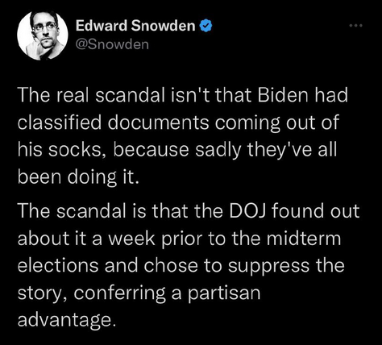Click the blue verified badge
Screen dimensions: 382x345
coord(206,26)
